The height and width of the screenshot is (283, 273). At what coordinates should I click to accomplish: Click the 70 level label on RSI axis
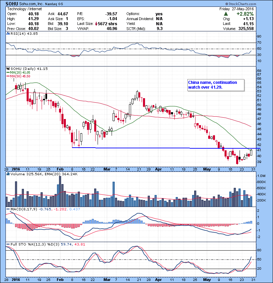(x=259, y=42)
